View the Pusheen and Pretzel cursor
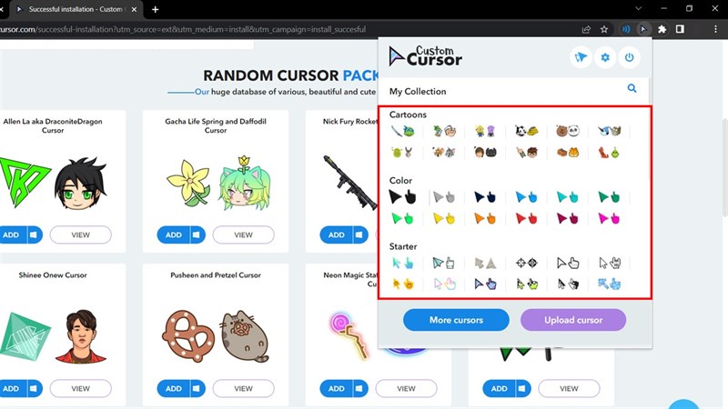The width and height of the screenshot is (728, 409). [x=243, y=389]
